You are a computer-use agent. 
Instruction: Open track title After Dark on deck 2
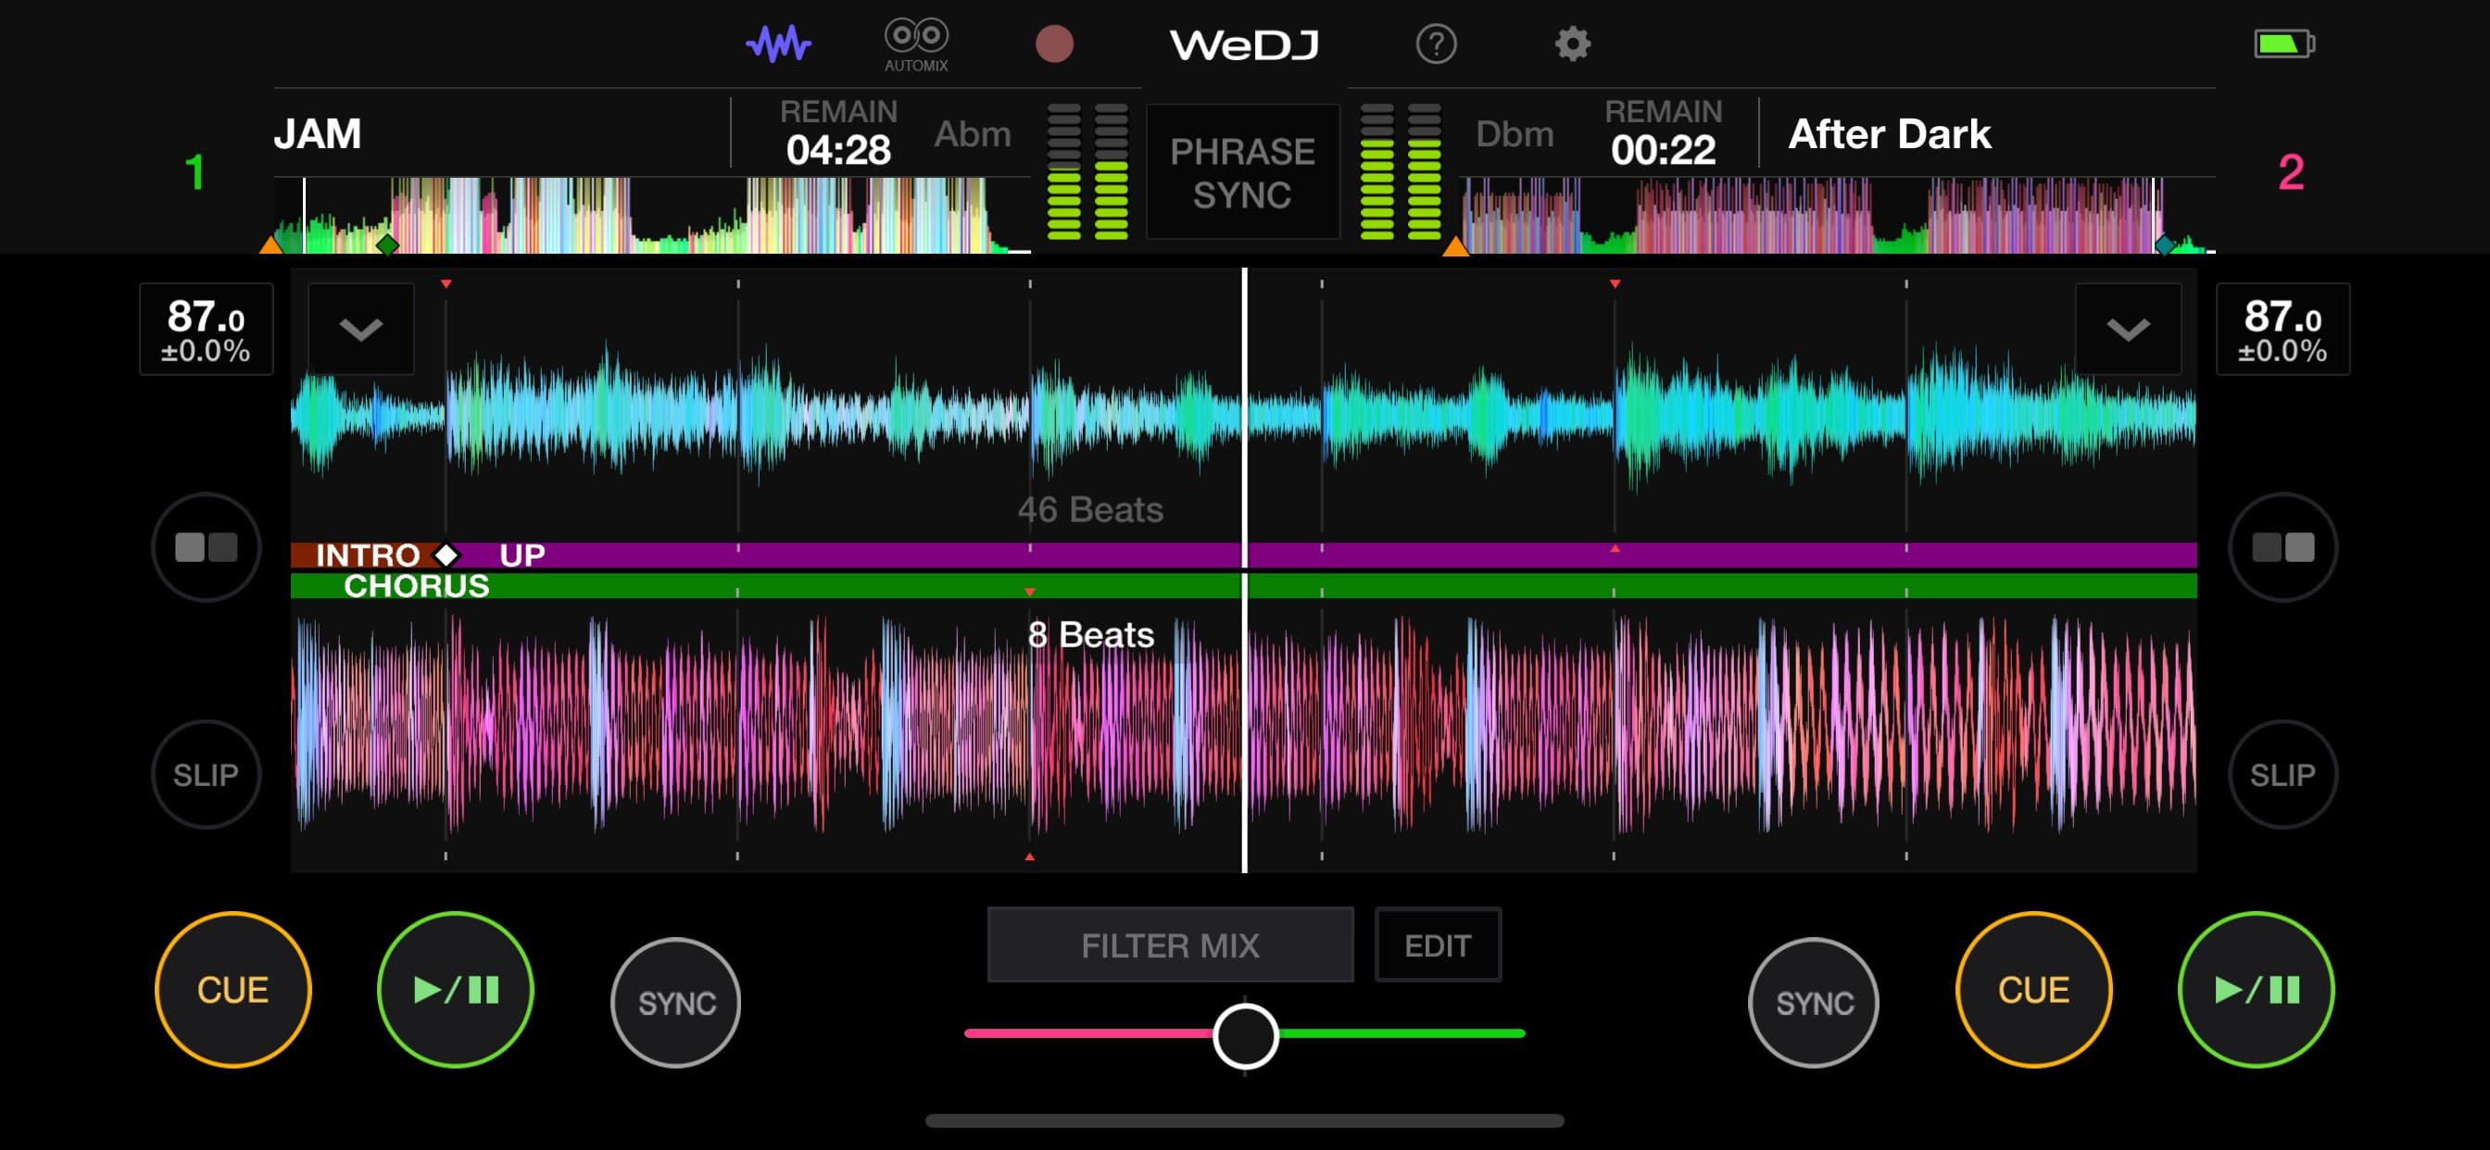pyautogui.click(x=1889, y=133)
